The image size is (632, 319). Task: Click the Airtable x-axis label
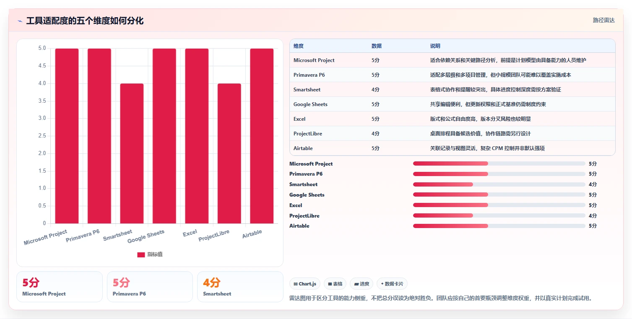pos(252,234)
